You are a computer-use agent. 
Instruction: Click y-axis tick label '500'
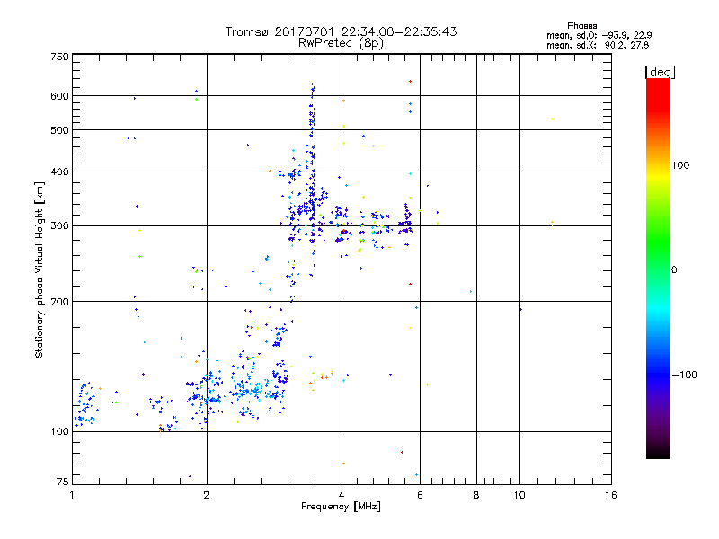(x=59, y=130)
